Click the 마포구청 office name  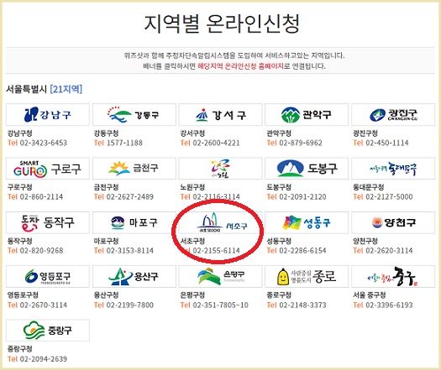(x=106, y=241)
